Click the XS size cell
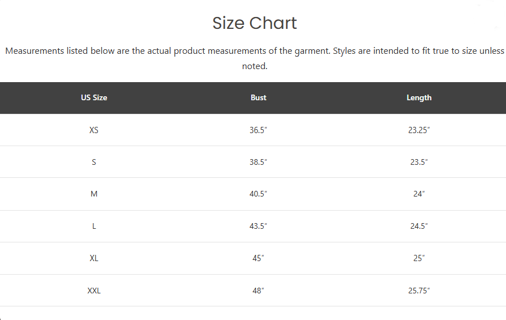 pyautogui.click(x=94, y=130)
